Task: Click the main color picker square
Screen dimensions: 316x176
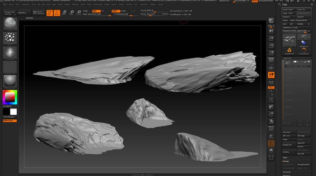Action: (x=10, y=98)
